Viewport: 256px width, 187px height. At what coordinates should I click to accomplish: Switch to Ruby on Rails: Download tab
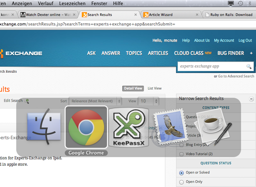tap(229, 15)
